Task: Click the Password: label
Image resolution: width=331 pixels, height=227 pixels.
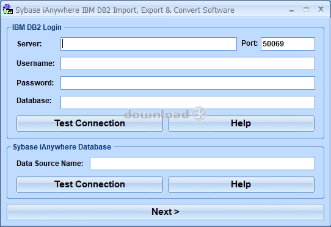Action: (x=35, y=83)
